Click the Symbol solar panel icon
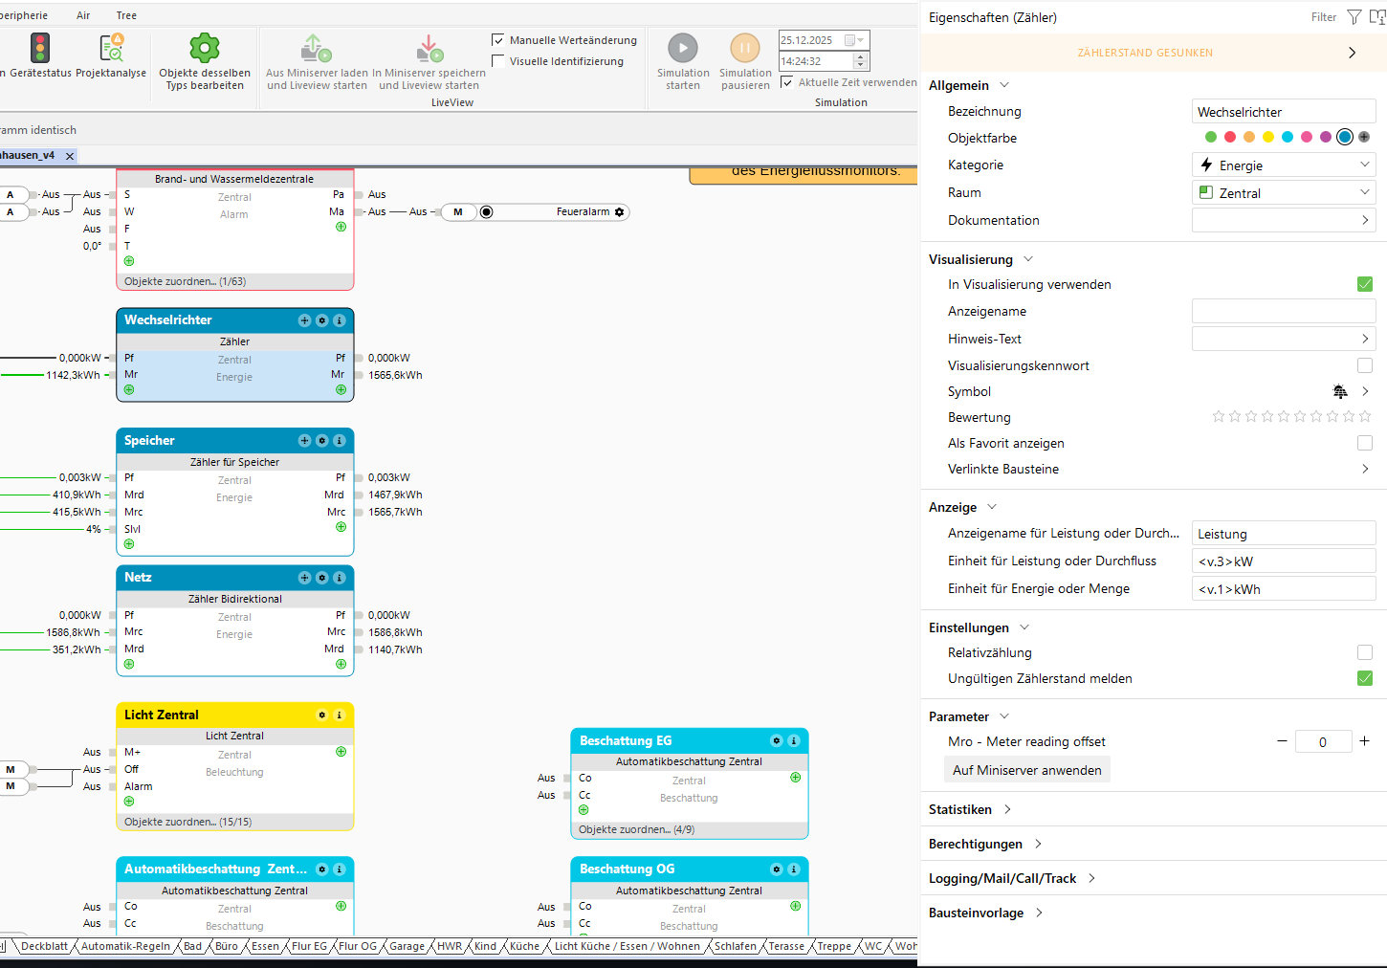 [1340, 391]
